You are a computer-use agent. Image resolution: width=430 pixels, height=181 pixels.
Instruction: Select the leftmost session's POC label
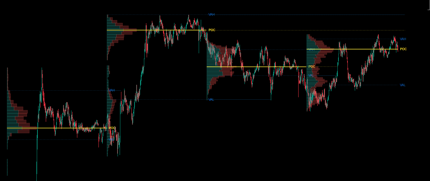(x=112, y=128)
